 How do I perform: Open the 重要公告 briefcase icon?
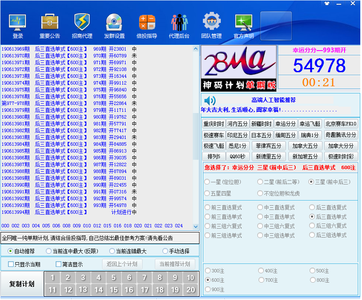[x=50, y=22]
